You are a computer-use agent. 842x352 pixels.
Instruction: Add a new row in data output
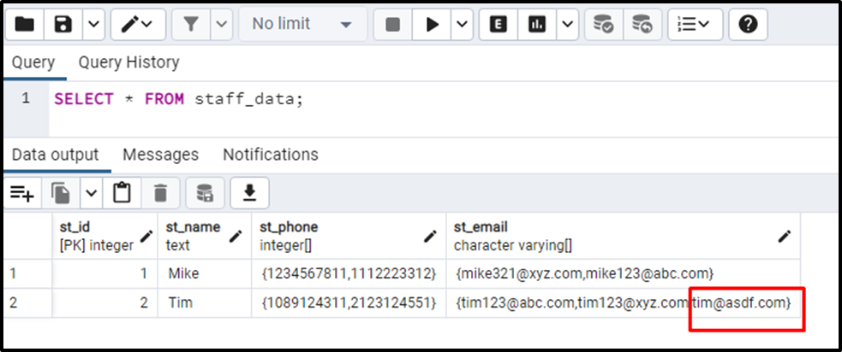[x=22, y=193]
